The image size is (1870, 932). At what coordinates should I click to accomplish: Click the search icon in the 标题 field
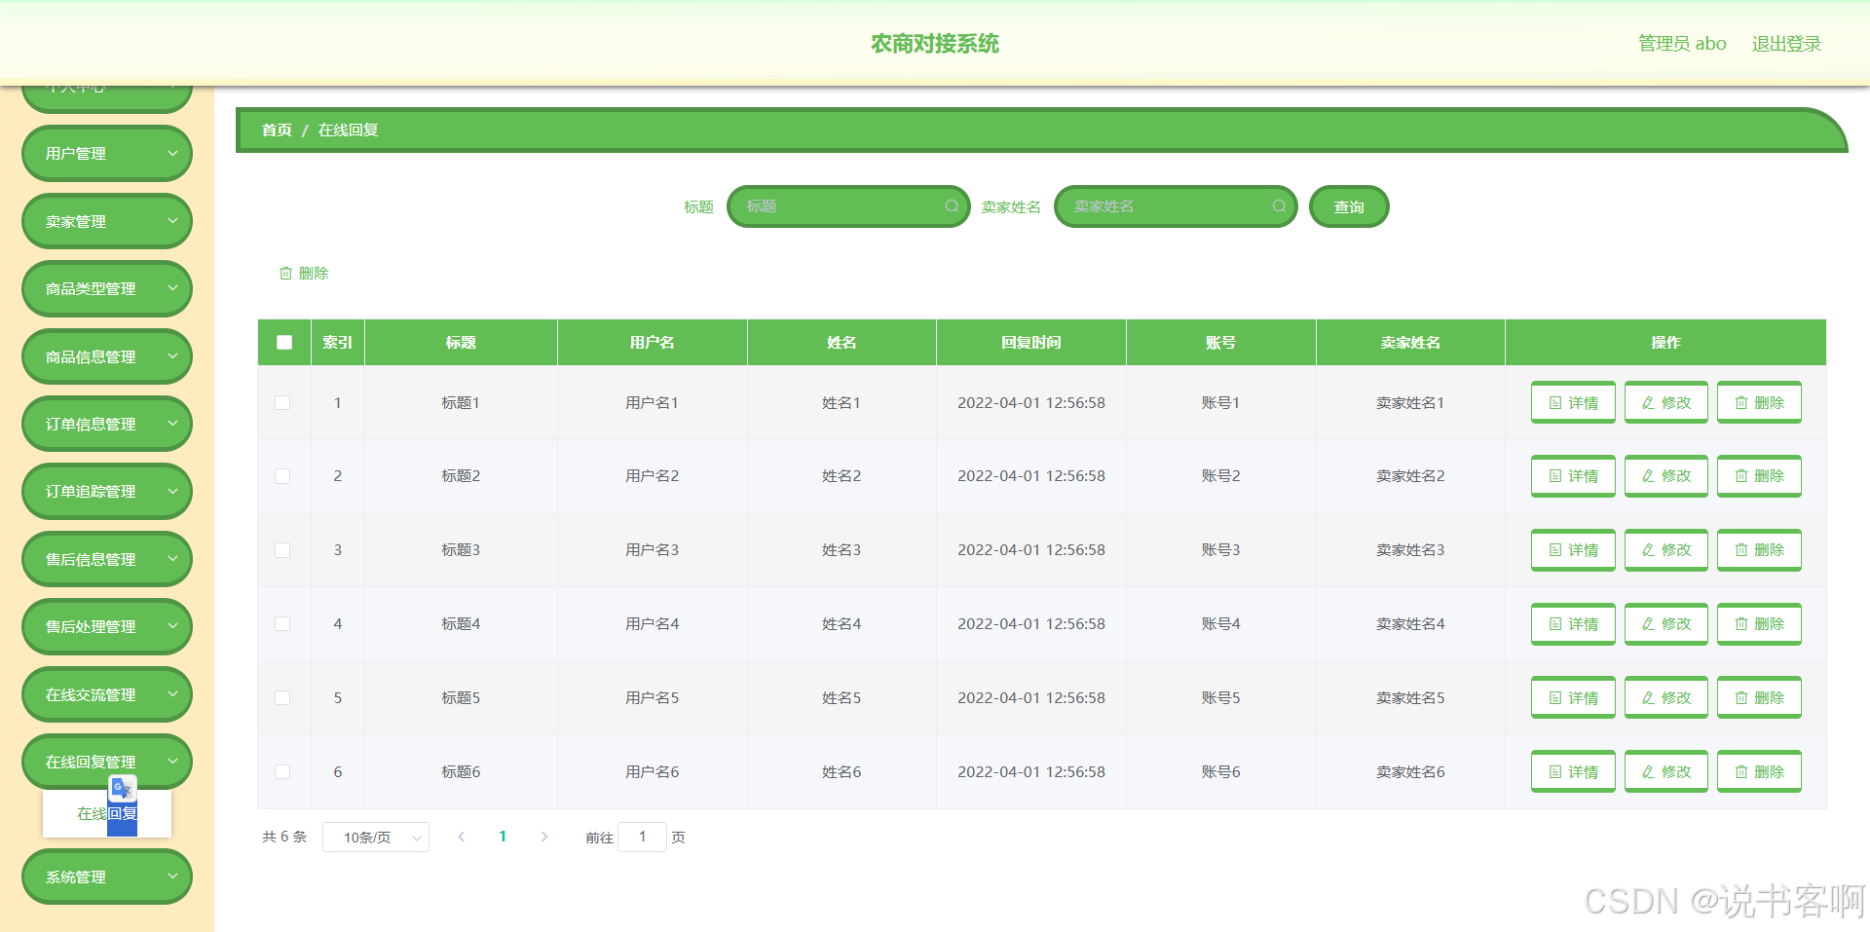pyautogui.click(x=952, y=206)
